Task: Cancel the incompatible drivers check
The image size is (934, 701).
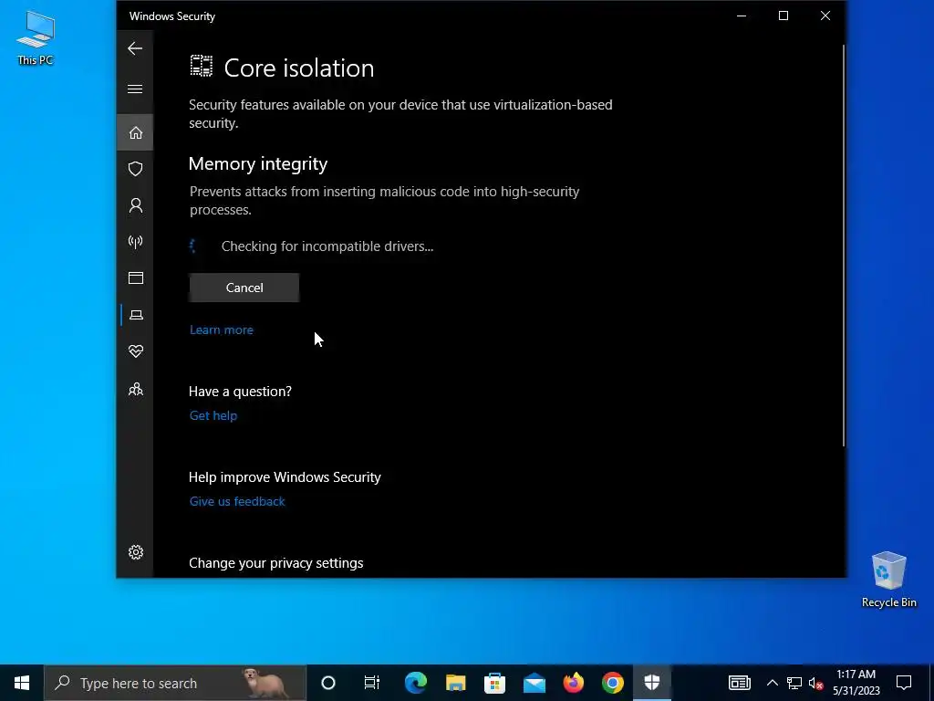Action: pos(244,288)
